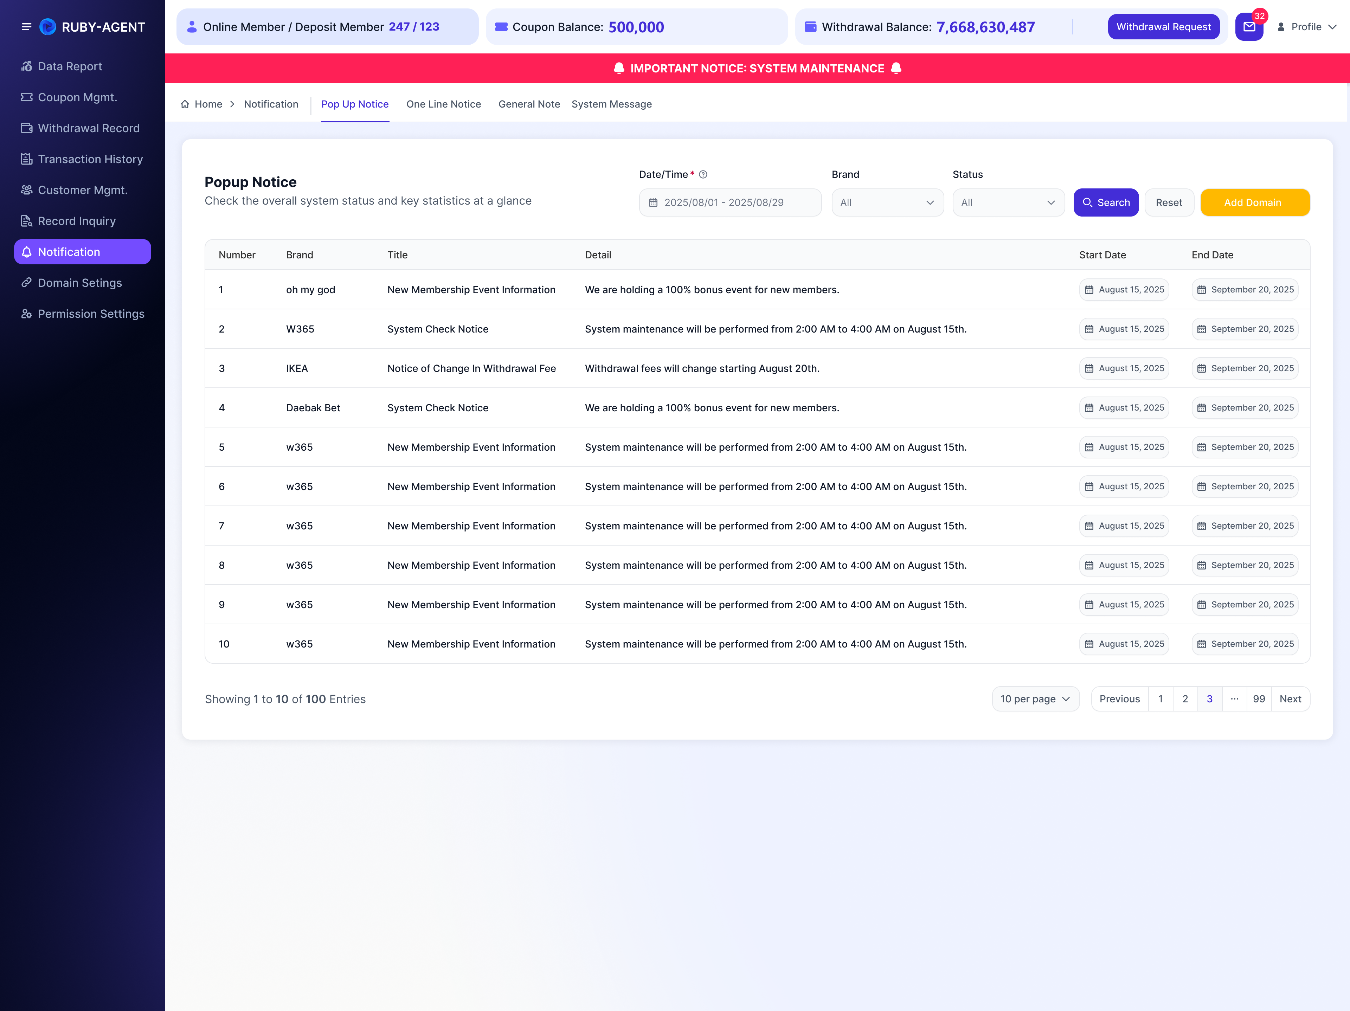Expand the Profile menu

tap(1307, 27)
